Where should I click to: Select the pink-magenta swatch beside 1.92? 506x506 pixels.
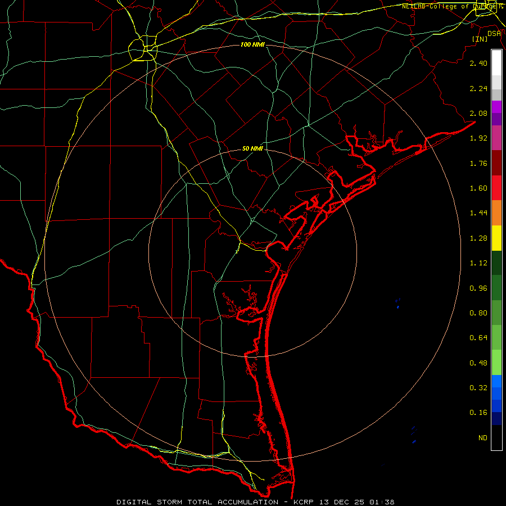496,138
